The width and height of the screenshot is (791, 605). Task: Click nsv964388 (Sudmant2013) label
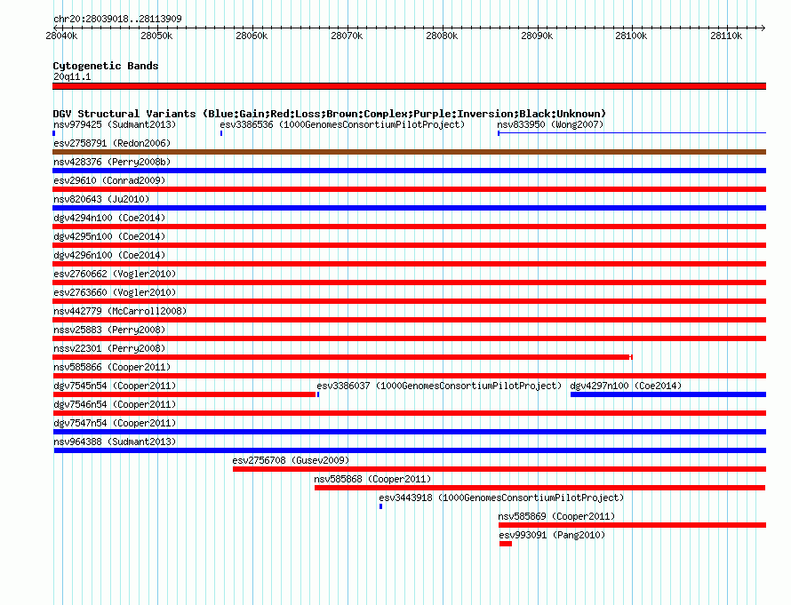pos(115,442)
